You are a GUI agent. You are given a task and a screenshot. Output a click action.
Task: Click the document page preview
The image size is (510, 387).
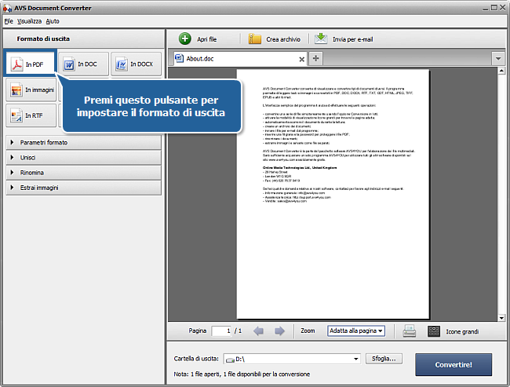[333, 194]
